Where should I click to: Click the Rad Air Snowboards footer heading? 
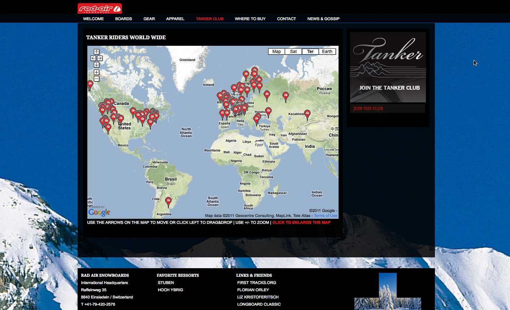105,275
